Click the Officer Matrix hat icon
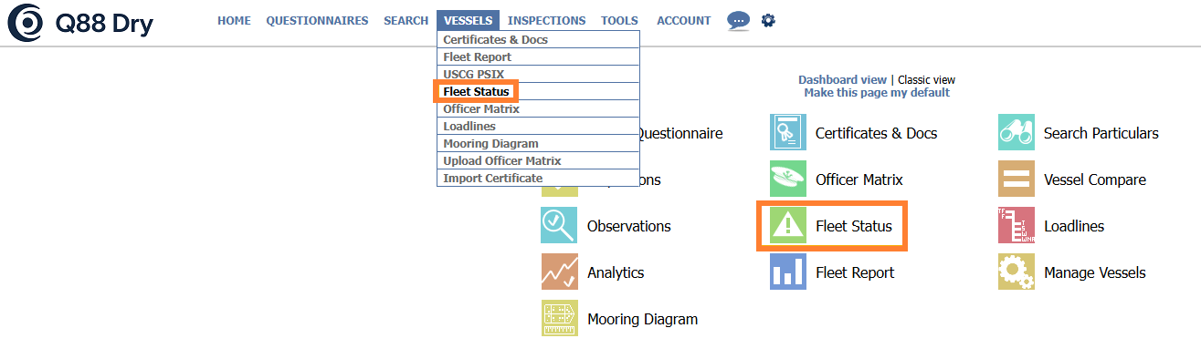1201x359 pixels. pos(788,179)
